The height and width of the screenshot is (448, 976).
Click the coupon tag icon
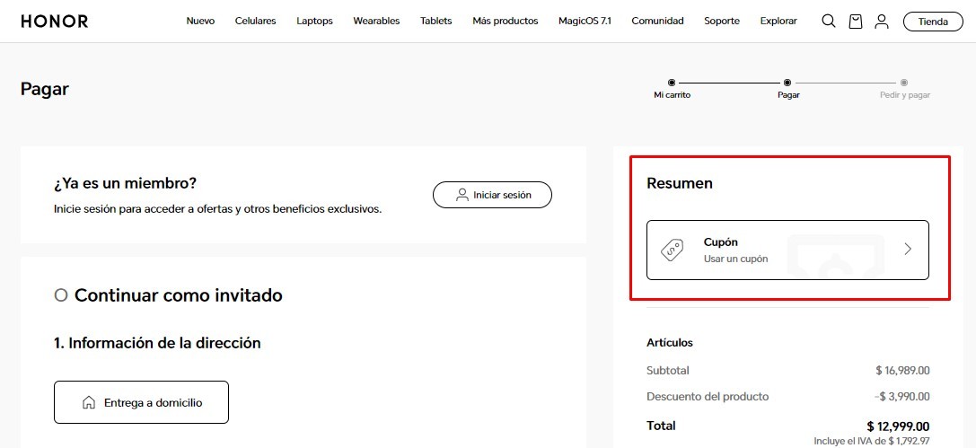[673, 250]
